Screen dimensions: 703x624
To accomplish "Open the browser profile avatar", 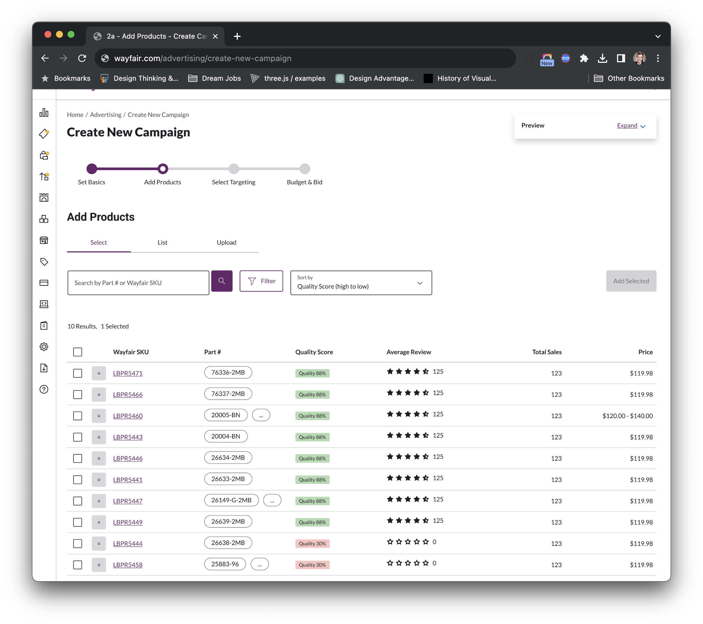I will pyautogui.click(x=640, y=58).
